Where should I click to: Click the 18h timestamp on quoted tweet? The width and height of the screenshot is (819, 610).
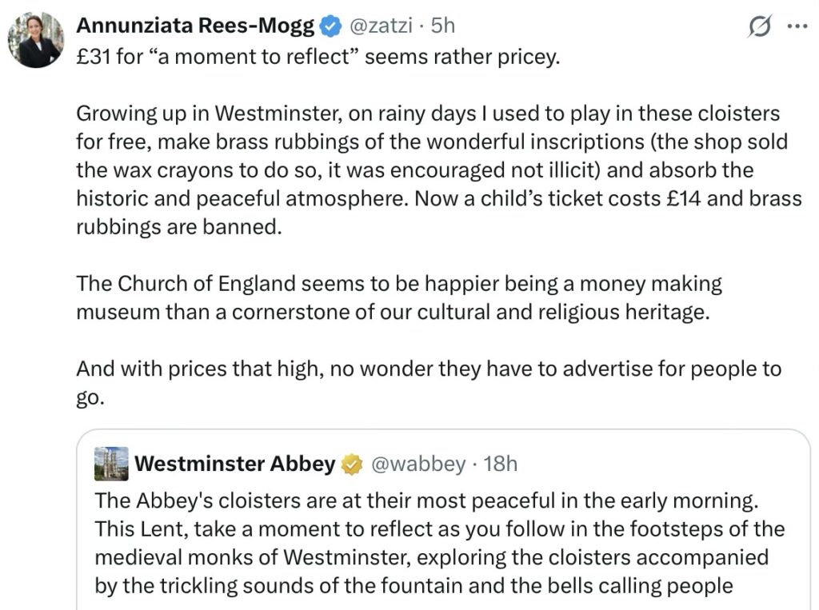[500, 464]
